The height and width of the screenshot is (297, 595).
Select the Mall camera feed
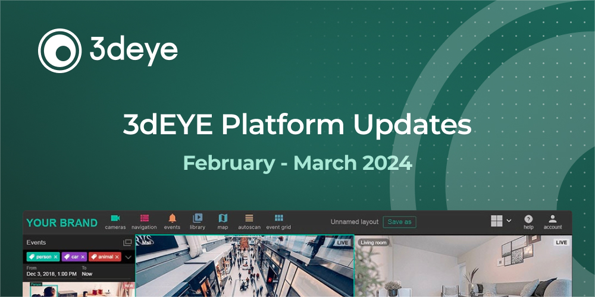tap(245, 266)
